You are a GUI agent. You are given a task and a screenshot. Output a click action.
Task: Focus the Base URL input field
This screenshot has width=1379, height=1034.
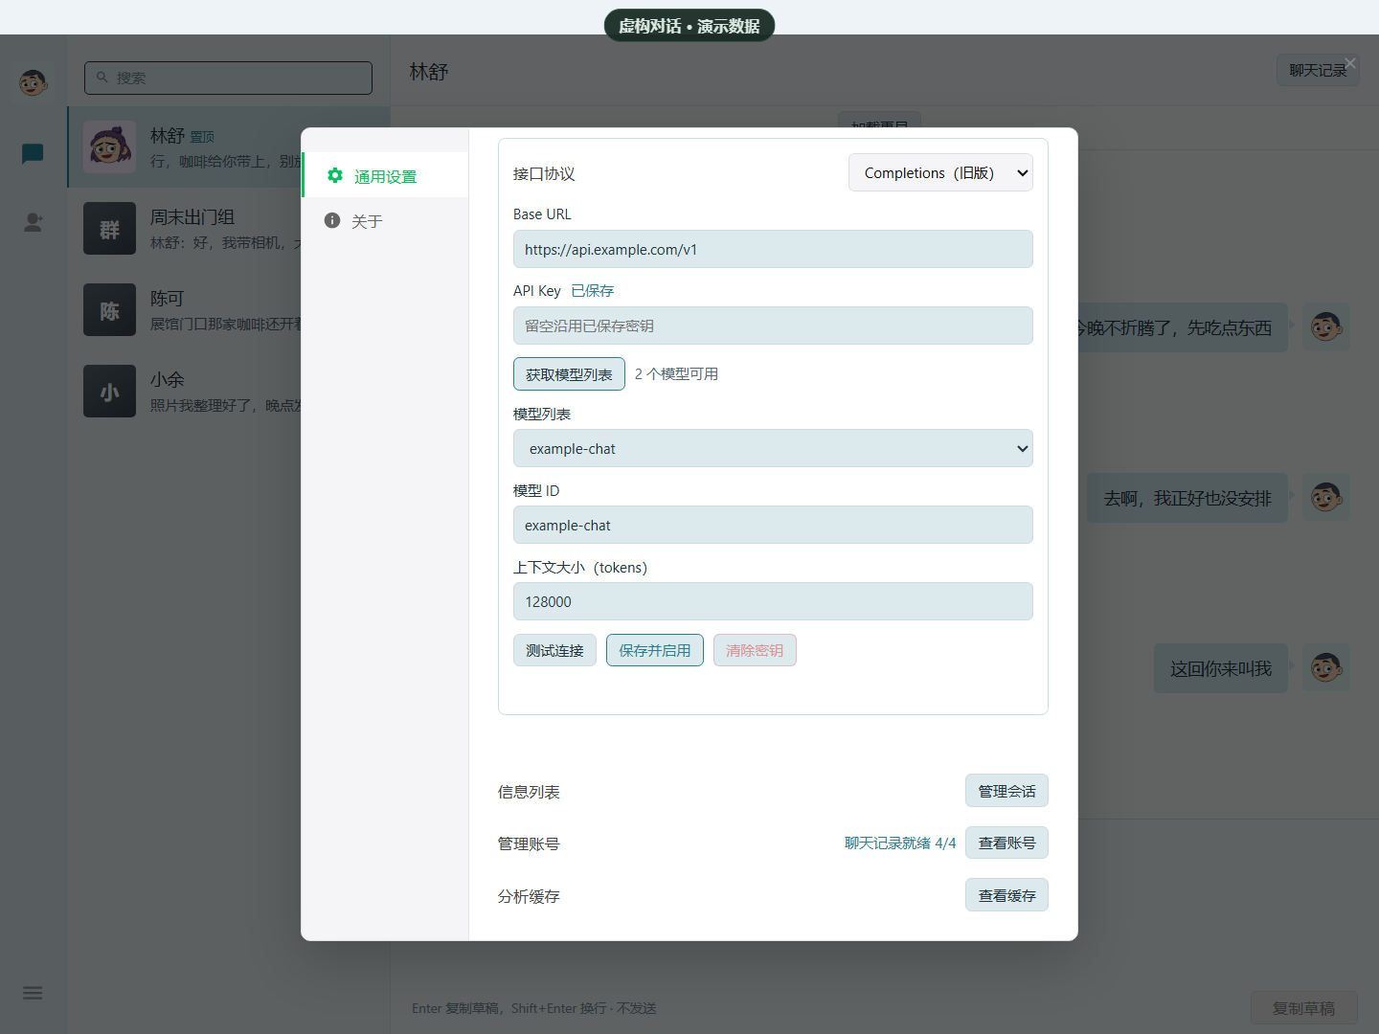[x=773, y=249]
